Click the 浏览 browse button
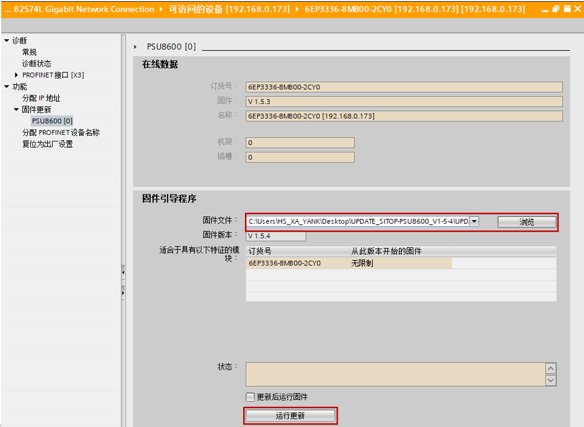Image resolution: width=584 pixels, height=427 pixels. click(527, 222)
